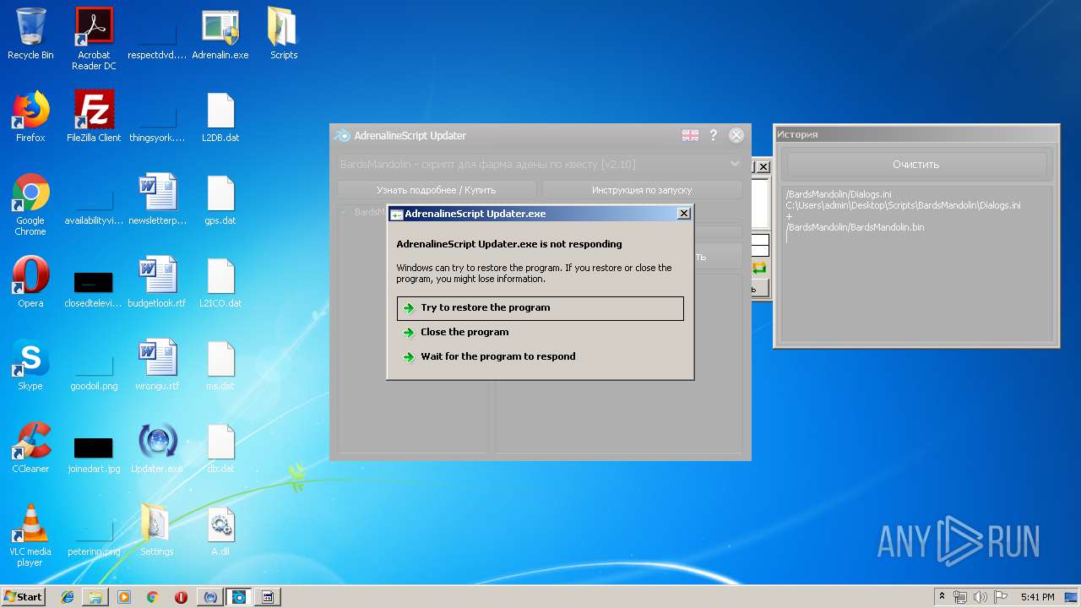
Task: Open the Google Chrome desktop shortcut
Action: tap(30, 204)
